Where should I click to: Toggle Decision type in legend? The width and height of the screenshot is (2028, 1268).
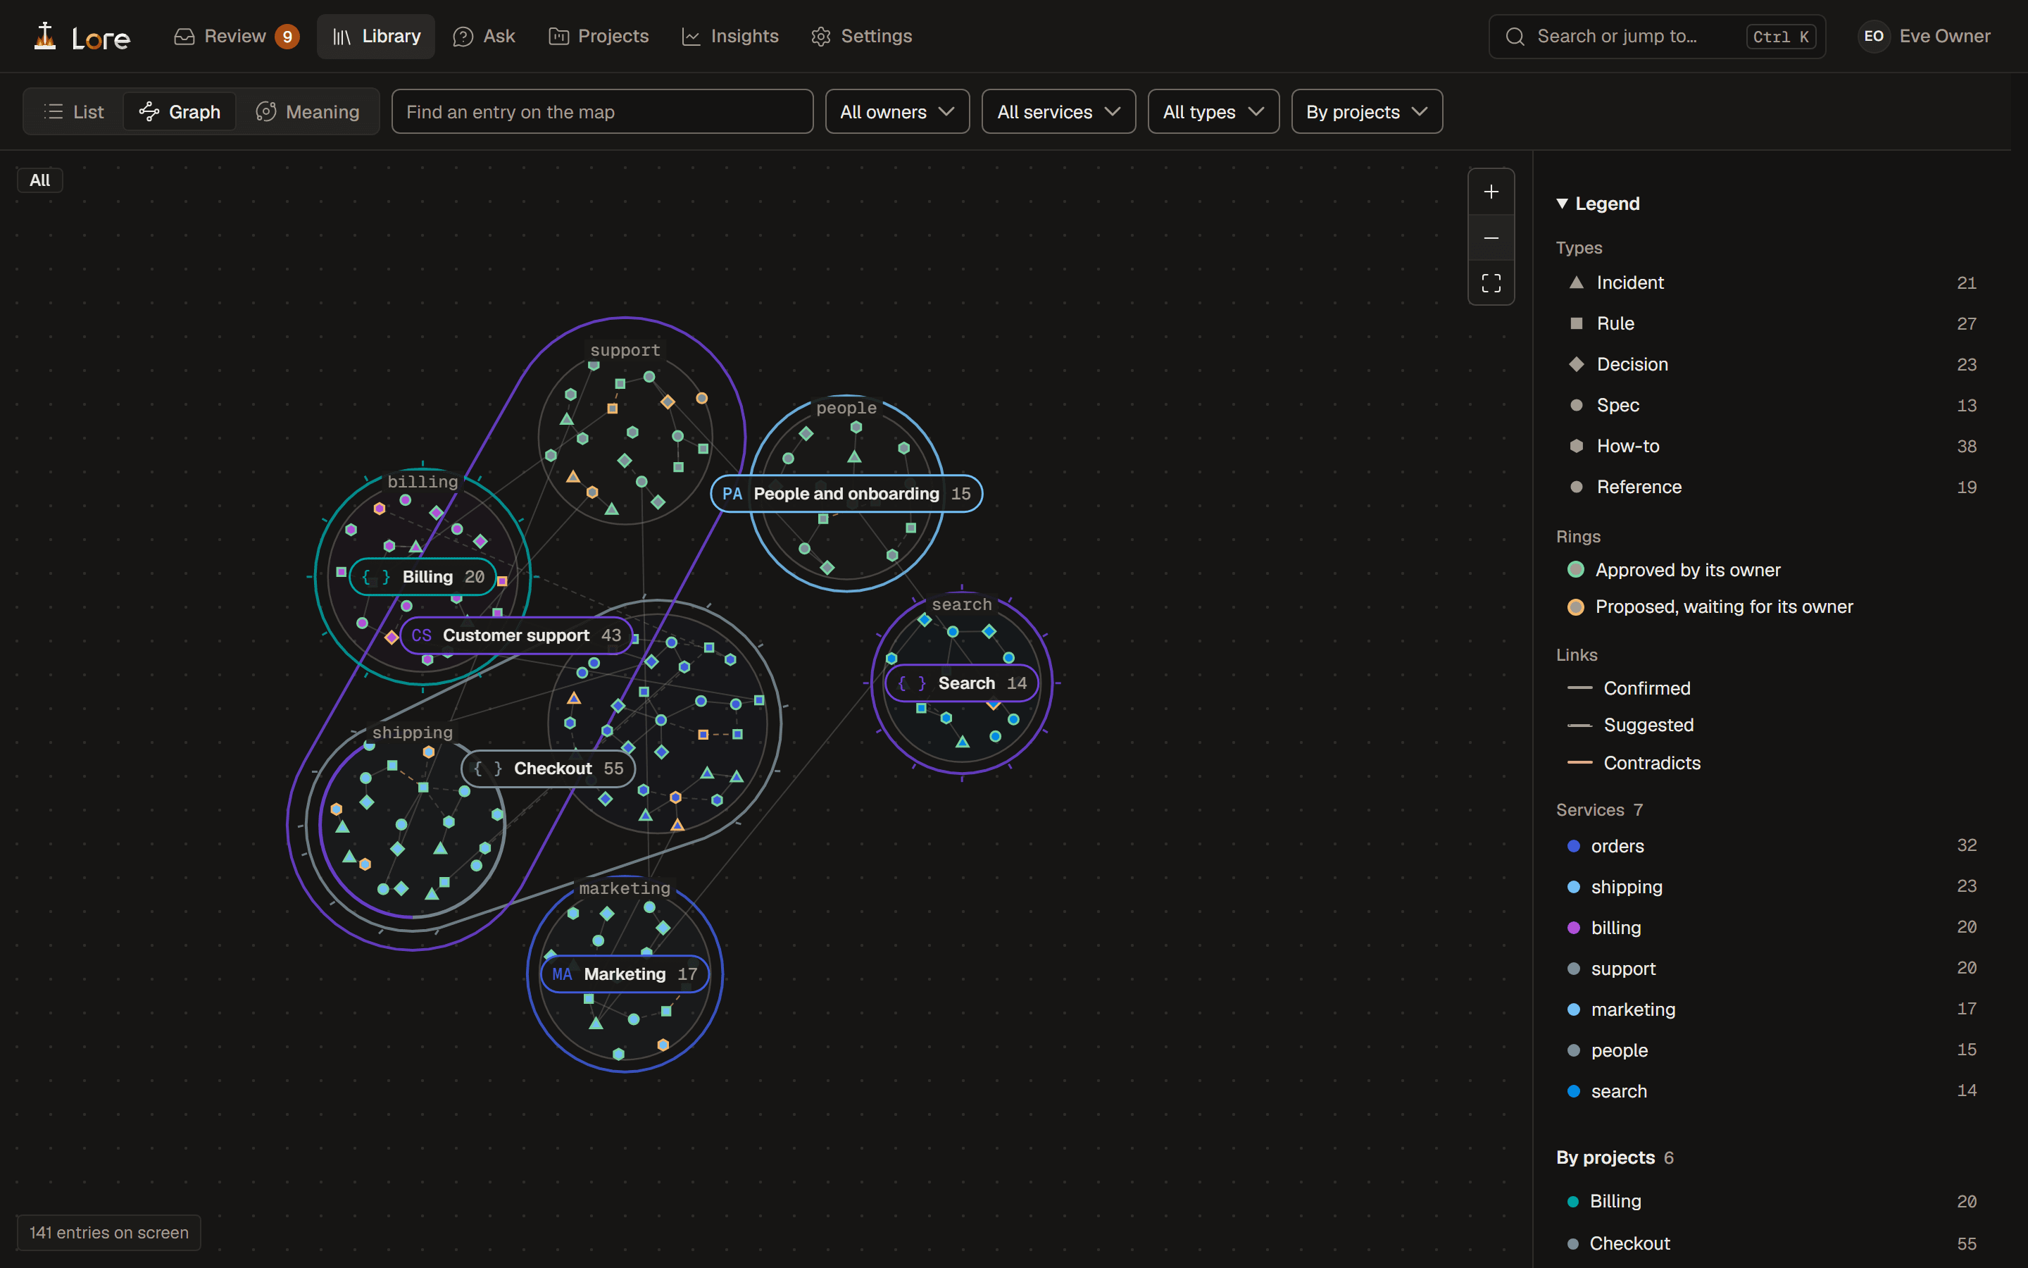click(1772, 365)
